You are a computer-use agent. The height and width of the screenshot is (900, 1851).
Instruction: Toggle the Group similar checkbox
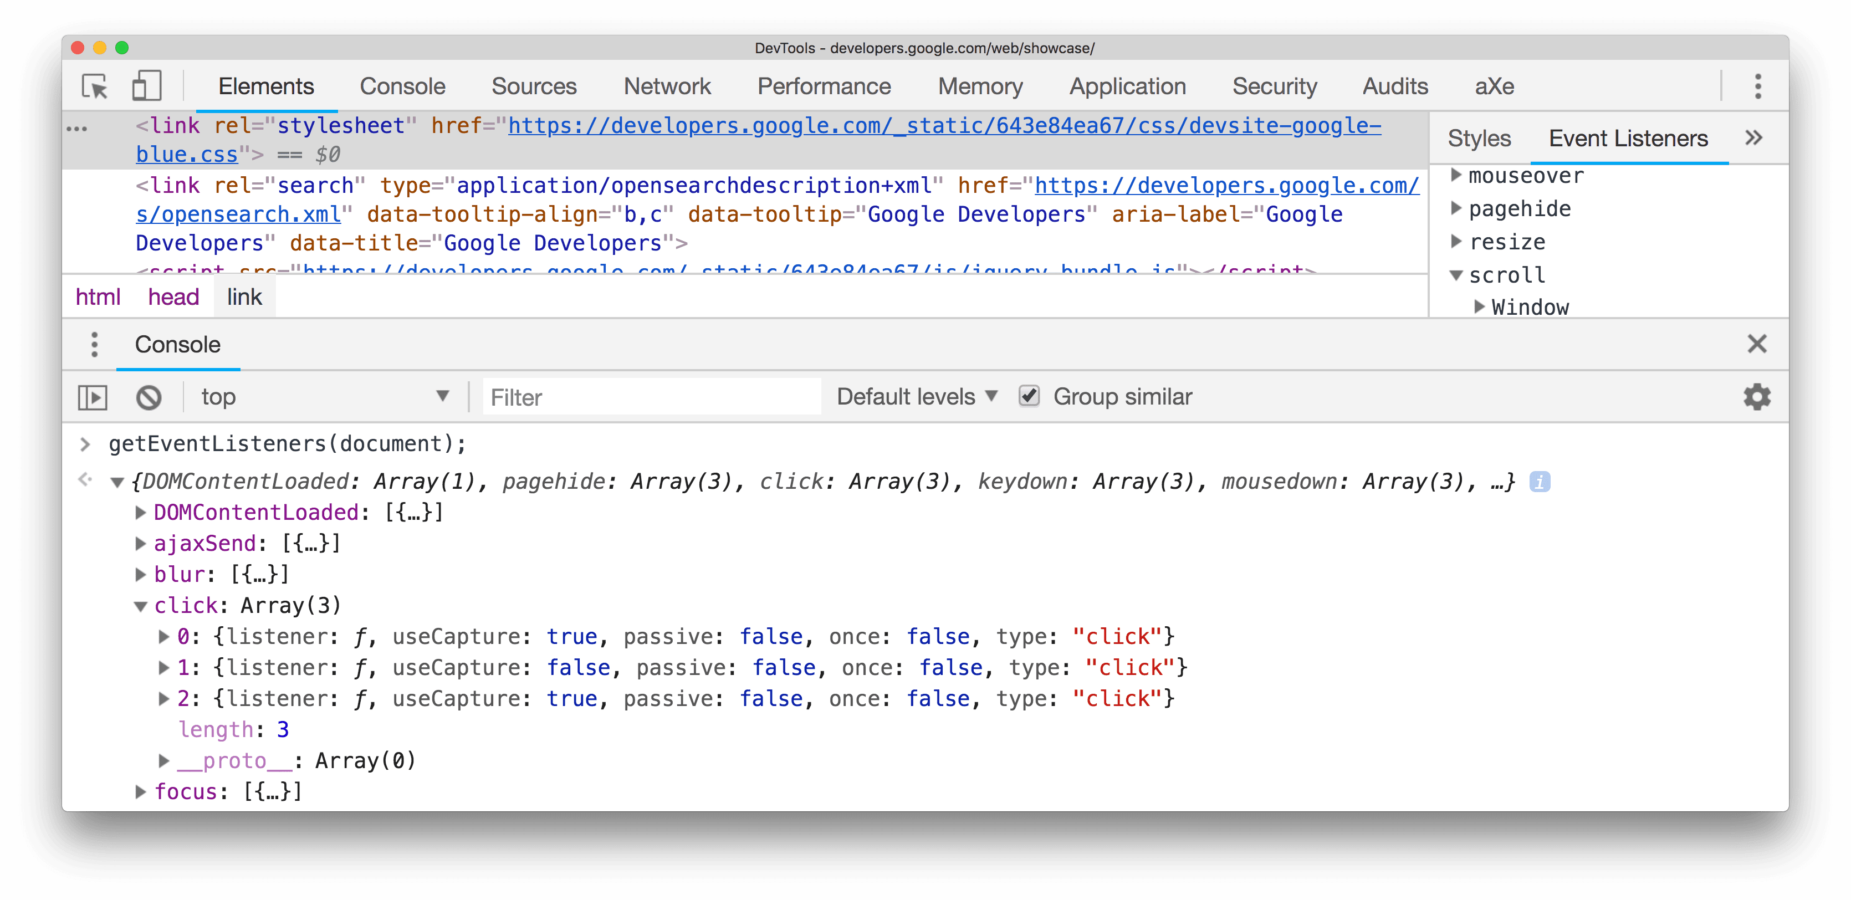tap(1026, 396)
